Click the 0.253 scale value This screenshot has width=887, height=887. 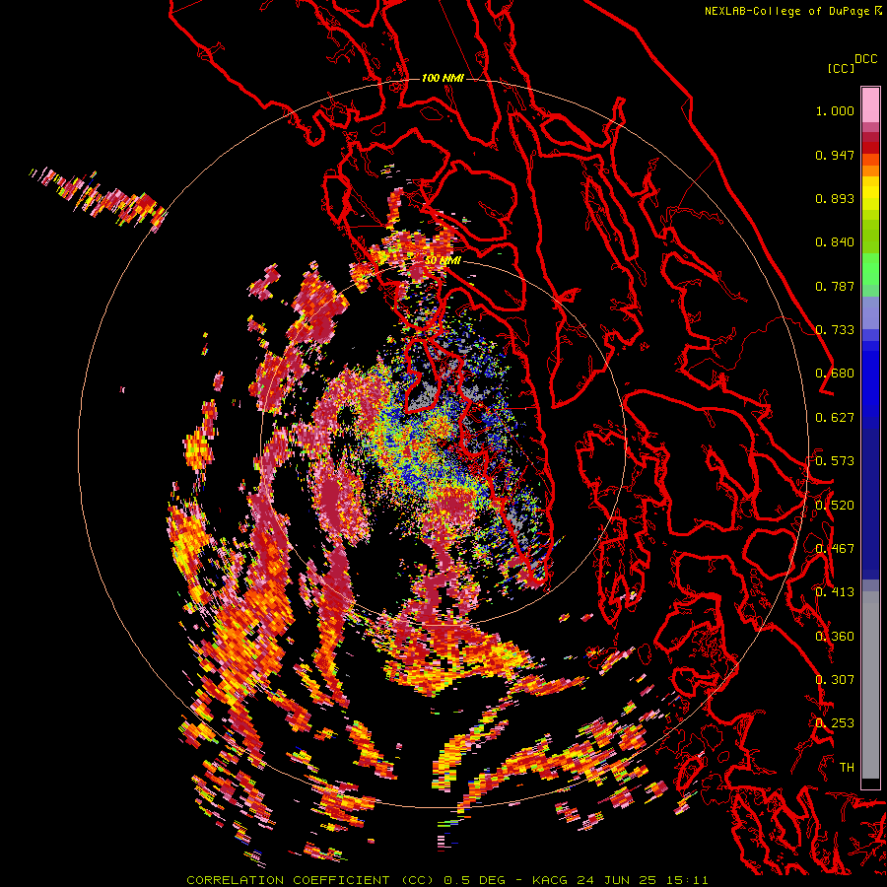[835, 723]
